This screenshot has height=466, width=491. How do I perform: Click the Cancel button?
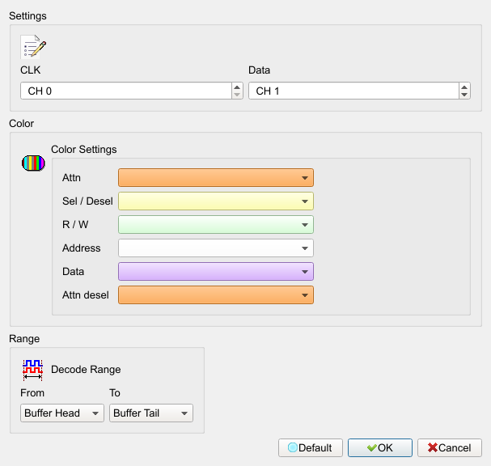(450, 448)
